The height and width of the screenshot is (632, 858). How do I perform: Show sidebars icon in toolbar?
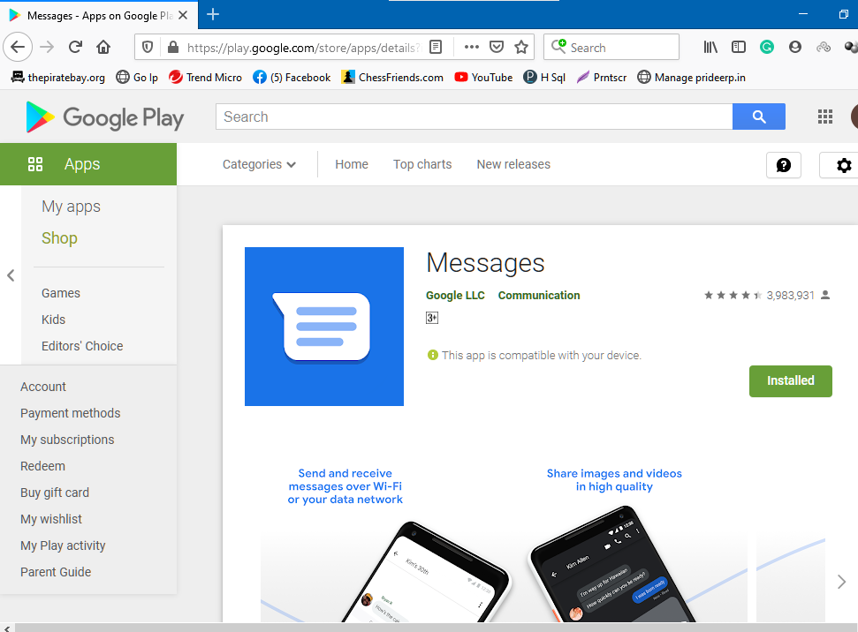[x=739, y=47]
